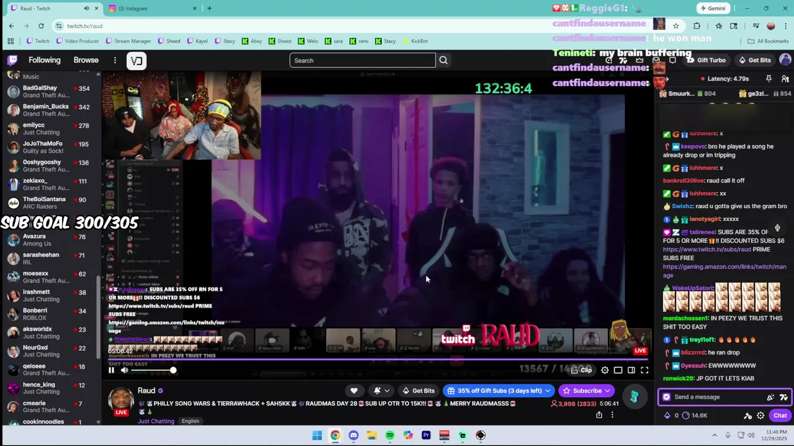Follow Raud with the heart button
This screenshot has width=794, height=446.
click(354, 391)
